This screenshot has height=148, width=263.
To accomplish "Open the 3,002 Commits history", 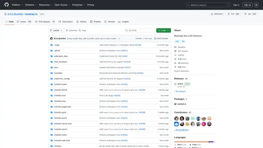I will [161, 39].
